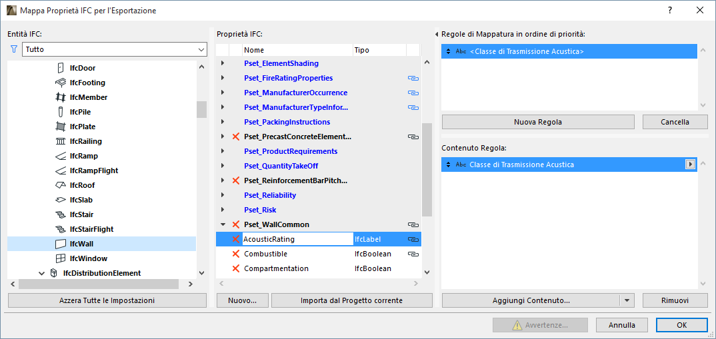
Task: Click link icon on Pset_WallCommon row
Action: pos(413,224)
